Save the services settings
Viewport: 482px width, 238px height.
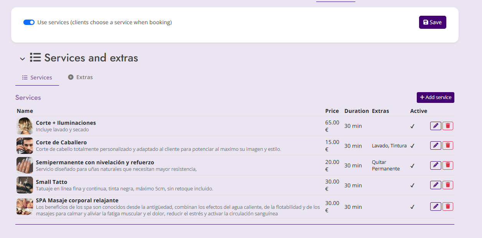tap(432, 22)
